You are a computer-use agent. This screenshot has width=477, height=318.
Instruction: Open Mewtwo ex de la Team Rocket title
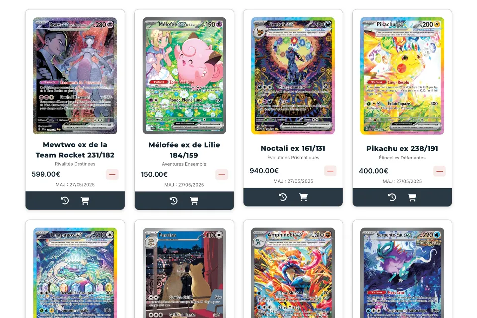click(x=75, y=150)
